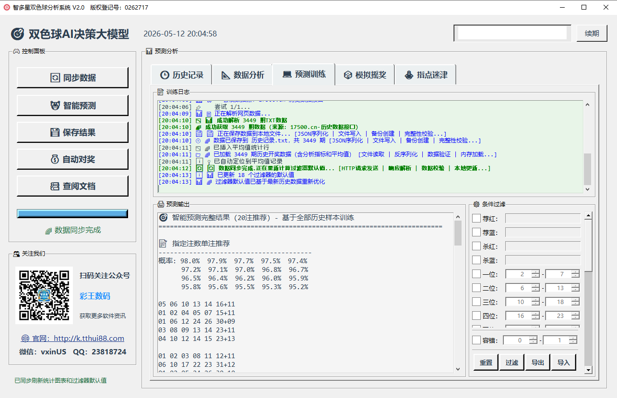Click the 保存结果 button
This screenshot has width=617, height=398.
pos(72,132)
